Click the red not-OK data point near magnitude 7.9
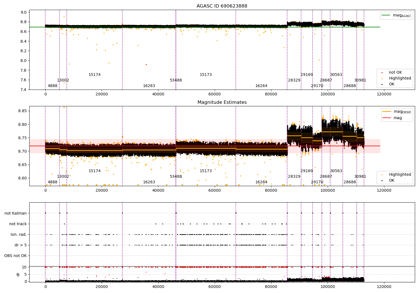The height and width of the screenshot is (293, 419). coord(146,64)
